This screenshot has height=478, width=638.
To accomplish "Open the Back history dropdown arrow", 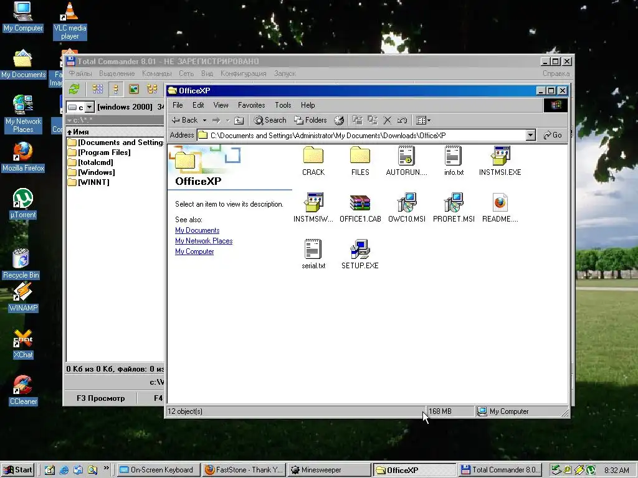I will [204, 120].
